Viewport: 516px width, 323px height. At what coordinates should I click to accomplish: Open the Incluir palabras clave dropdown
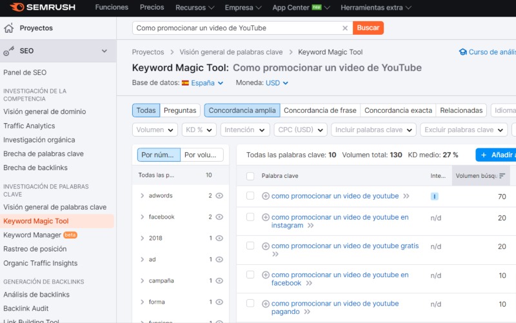coord(373,130)
